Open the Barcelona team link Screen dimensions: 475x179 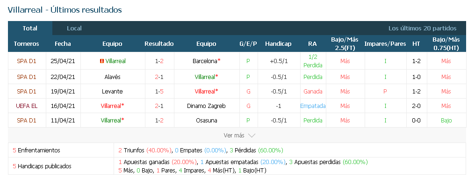click(x=205, y=61)
